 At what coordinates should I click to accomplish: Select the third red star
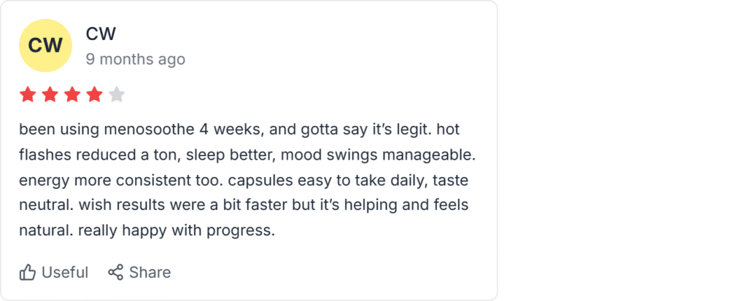tap(72, 95)
